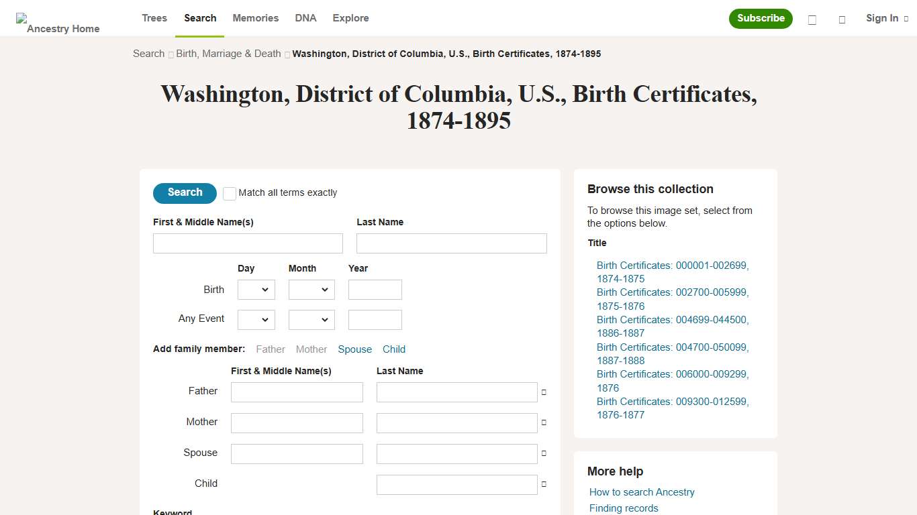
Task: Select the breadcrumb separator icon before Birth, Marriage & Death
Action: (169, 54)
